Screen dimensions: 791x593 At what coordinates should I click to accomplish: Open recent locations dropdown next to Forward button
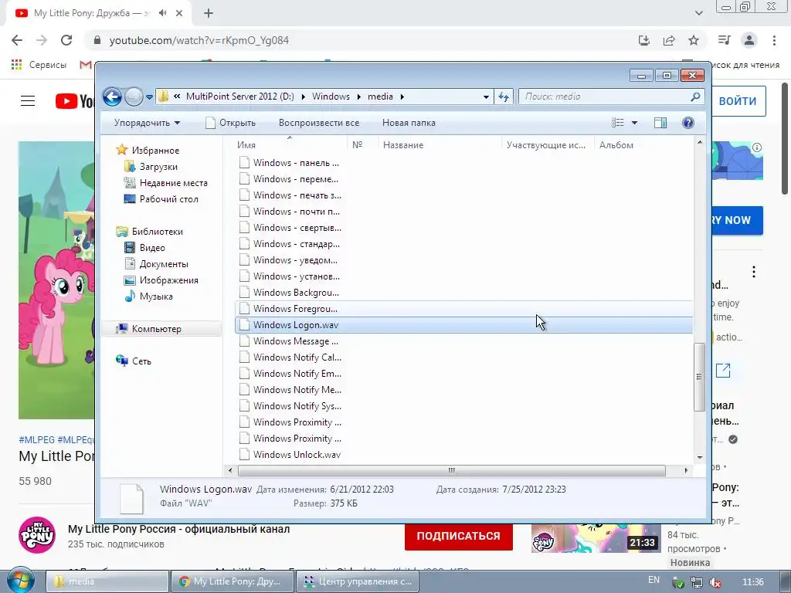[149, 97]
